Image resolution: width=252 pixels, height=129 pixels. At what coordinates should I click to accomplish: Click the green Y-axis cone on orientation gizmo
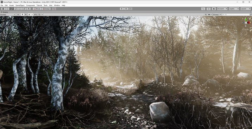point(246,20)
